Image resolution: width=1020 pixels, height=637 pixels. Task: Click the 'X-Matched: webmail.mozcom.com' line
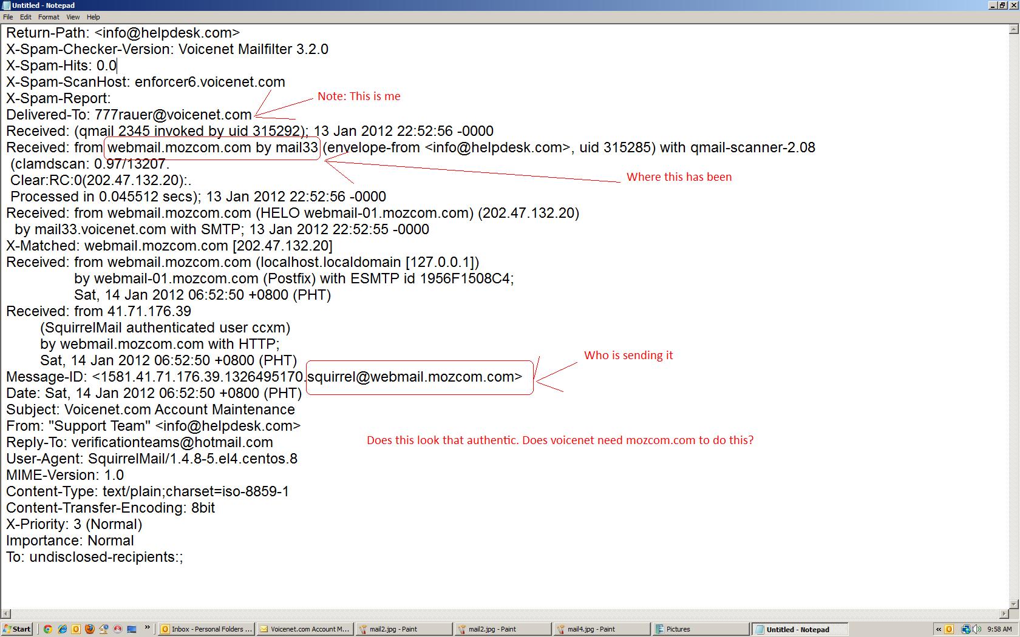click(x=169, y=246)
